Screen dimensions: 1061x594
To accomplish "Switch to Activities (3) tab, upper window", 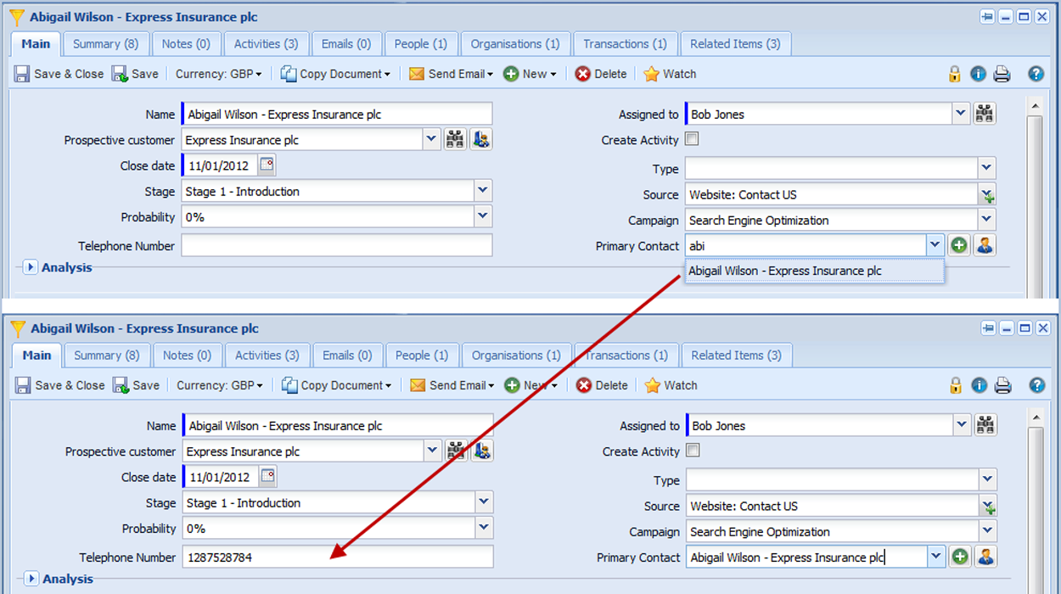I will [x=267, y=44].
